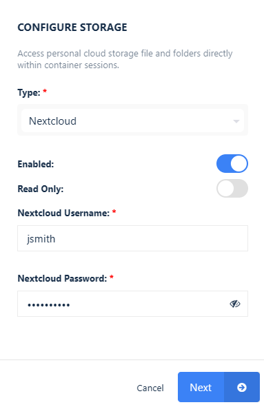Click the Nextcloud Username: label

(63, 213)
